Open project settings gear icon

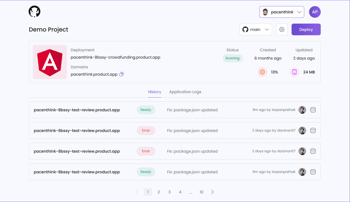(x=282, y=29)
